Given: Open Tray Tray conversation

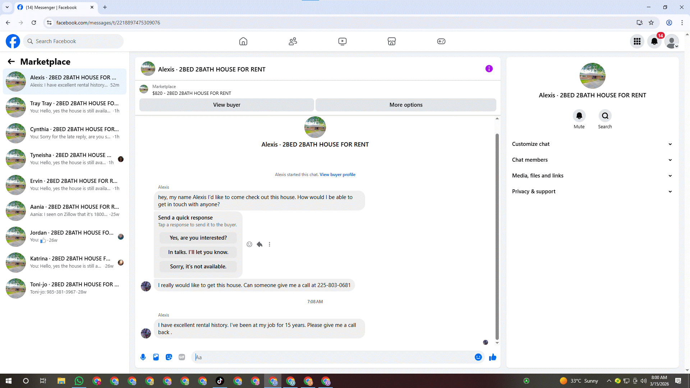Looking at the screenshot, I should pyautogui.click(x=65, y=107).
